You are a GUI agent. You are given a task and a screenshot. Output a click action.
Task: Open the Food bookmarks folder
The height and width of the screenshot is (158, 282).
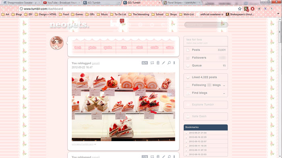click(x=64, y=14)
